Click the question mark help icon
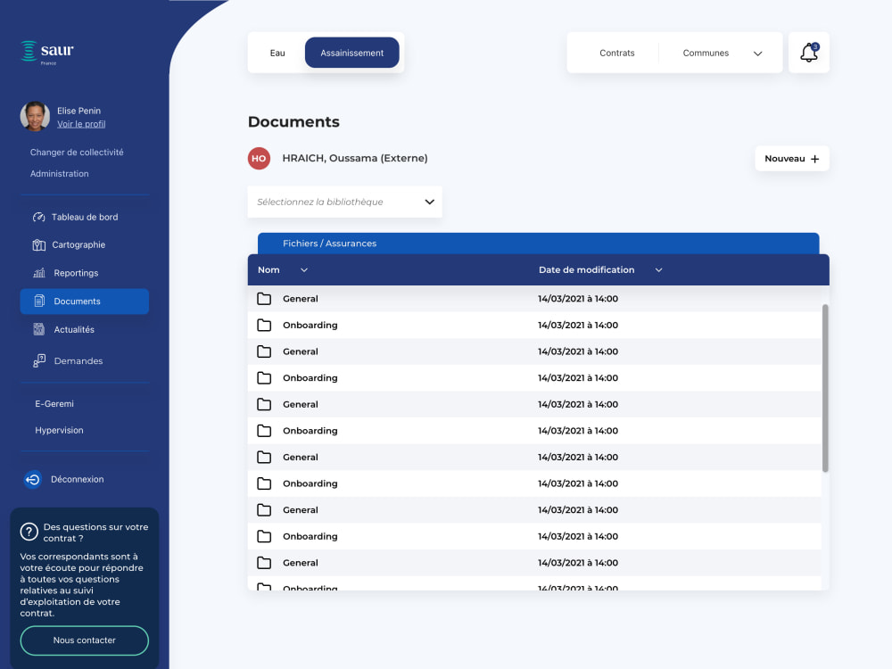 (x=29, y=532)
